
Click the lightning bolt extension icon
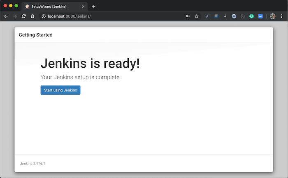(225, 16)
